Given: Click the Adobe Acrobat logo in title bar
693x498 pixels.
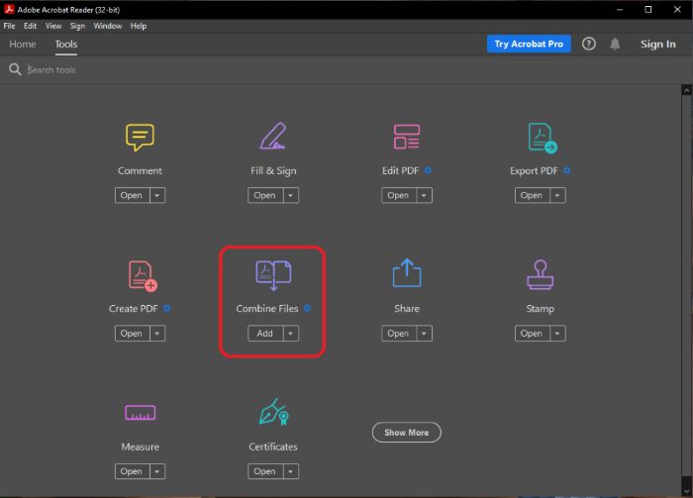Looking at the screenshot, I should tap(9, 9).
